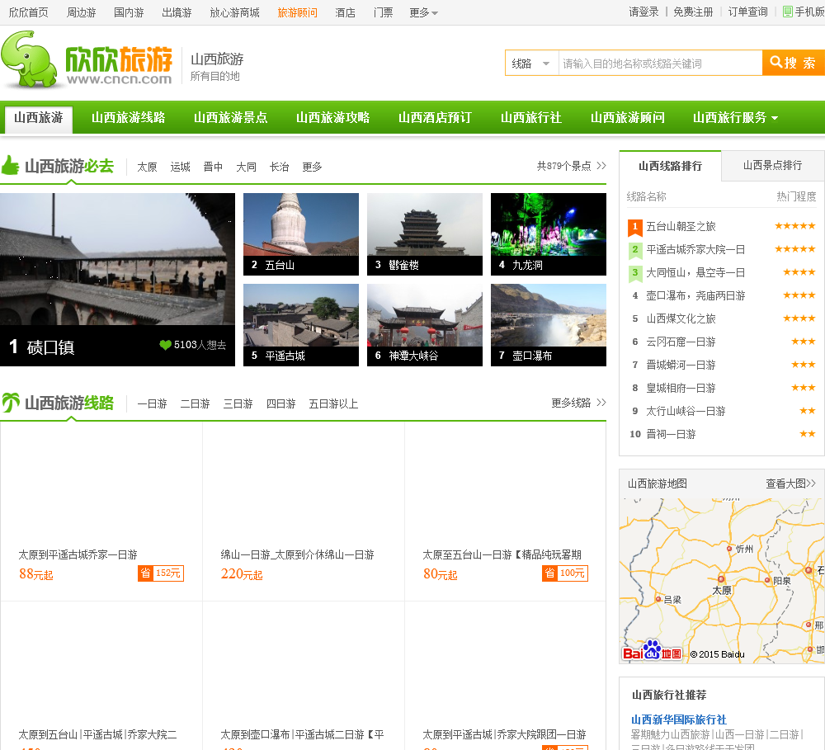Click the double arrow after 更多线路
The image size is (825, 750).
click(x=601, y=403)
